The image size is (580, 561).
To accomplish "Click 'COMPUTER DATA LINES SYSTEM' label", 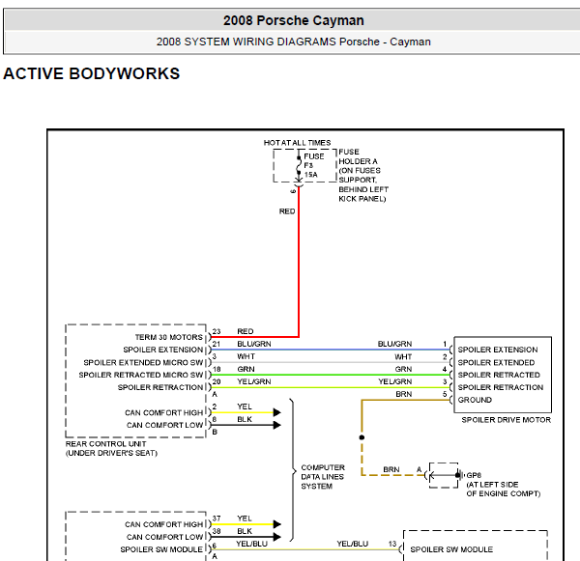I will [323, 477].
